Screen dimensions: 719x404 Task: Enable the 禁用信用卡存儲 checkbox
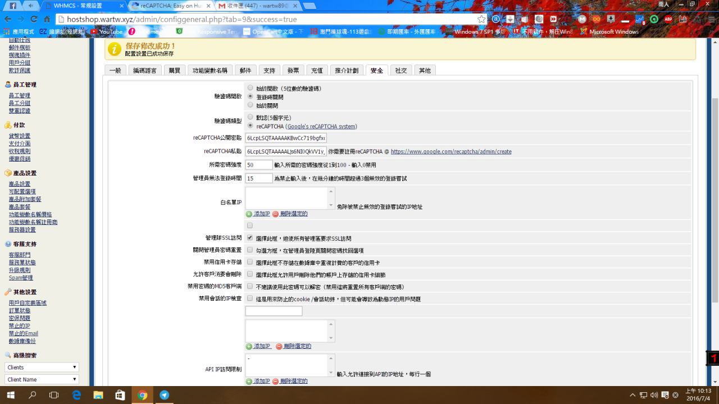coord(250,262)
